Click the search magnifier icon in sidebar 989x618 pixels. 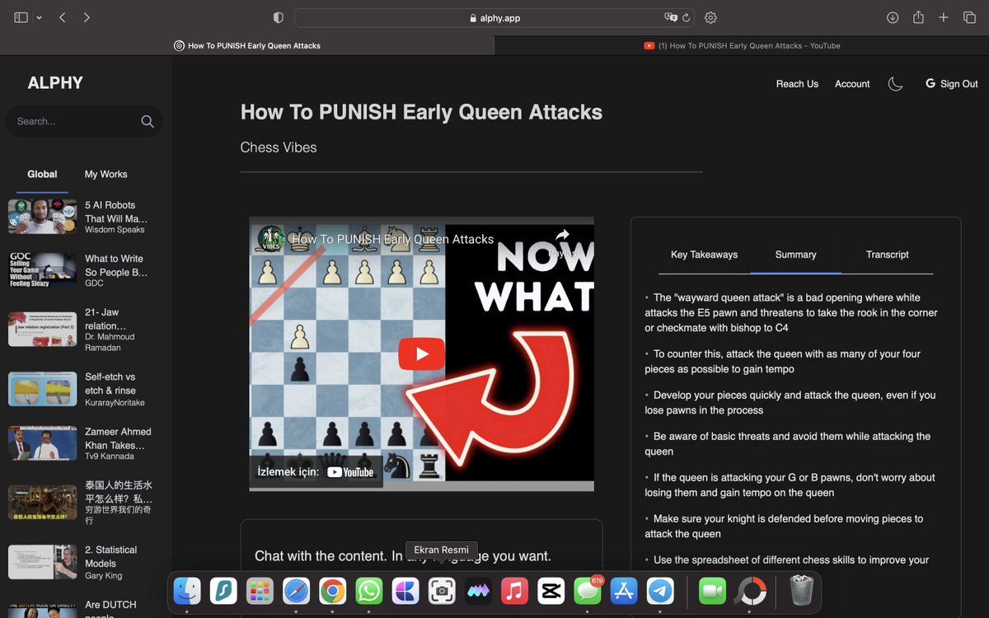point(148,121)
